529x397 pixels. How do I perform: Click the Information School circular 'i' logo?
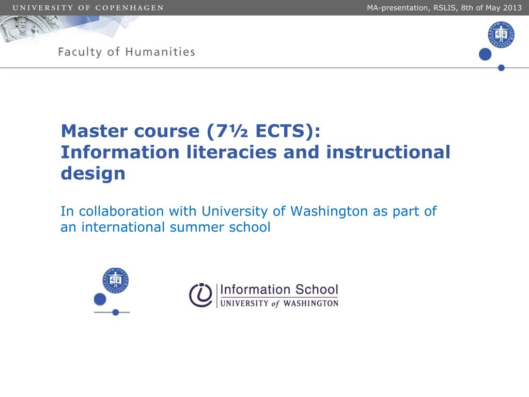(x=201, y=295)
